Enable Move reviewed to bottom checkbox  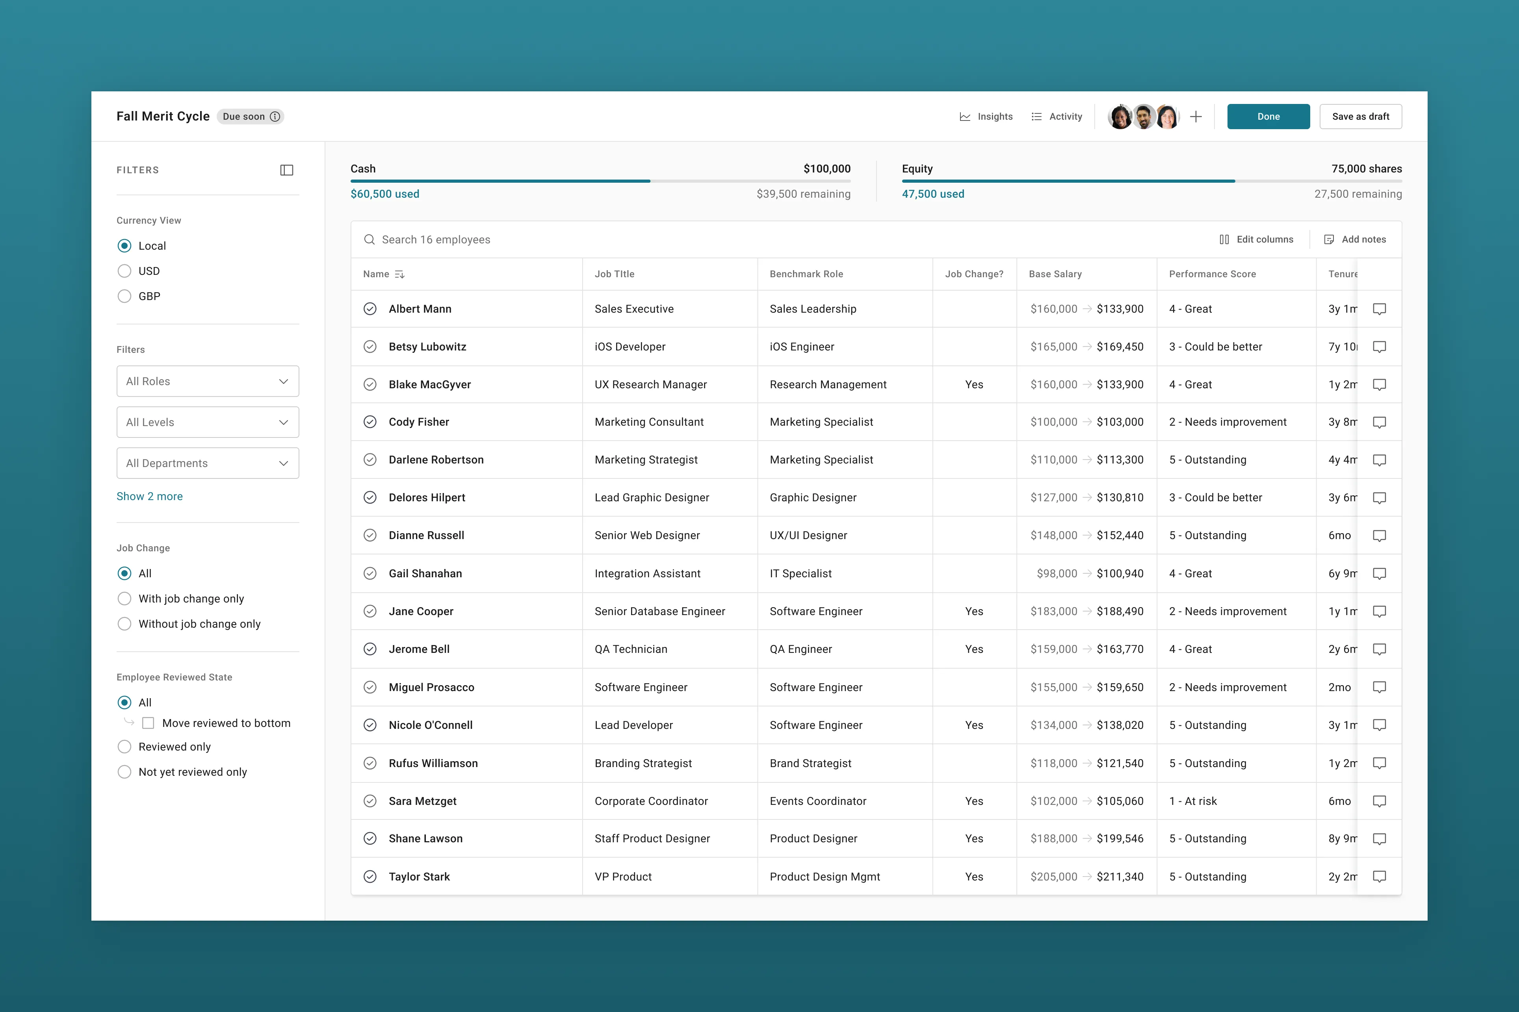click(x=149, y=723)
